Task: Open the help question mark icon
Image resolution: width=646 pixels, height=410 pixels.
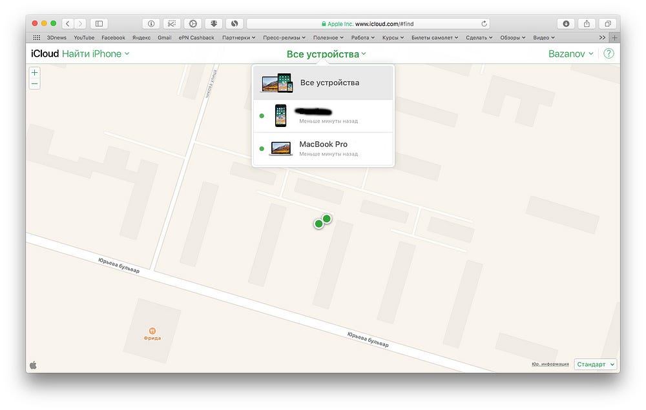Action: (609, 54)
